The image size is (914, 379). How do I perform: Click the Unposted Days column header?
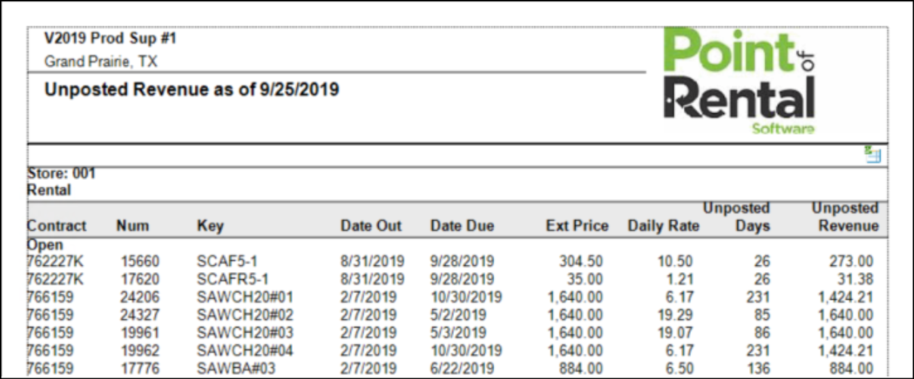coord(737,217)
